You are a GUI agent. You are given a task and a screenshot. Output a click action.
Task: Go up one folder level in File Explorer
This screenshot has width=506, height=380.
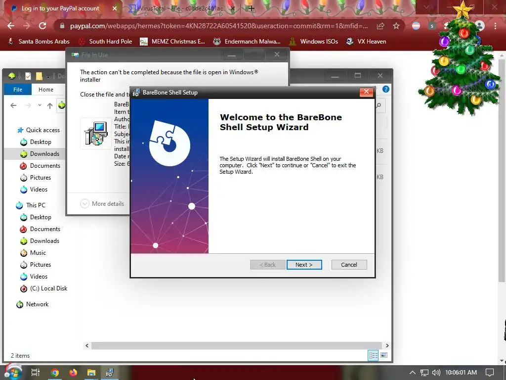point(50,105)
